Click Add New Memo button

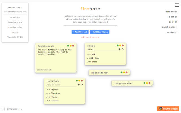tap(100, 32)
